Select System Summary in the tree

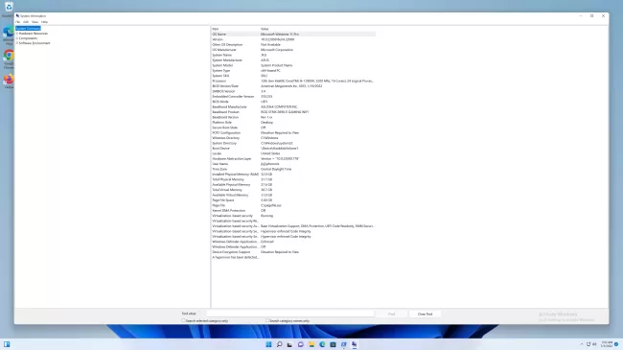coord(28,29)
